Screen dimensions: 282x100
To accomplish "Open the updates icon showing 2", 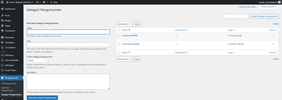I will [x=37, y=2].
